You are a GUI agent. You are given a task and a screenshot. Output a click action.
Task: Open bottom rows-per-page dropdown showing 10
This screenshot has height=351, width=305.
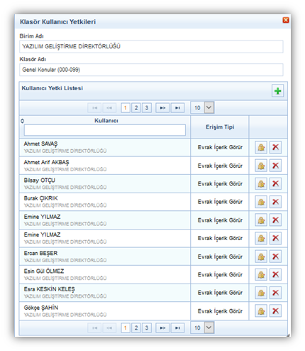[x=202, y=328]
